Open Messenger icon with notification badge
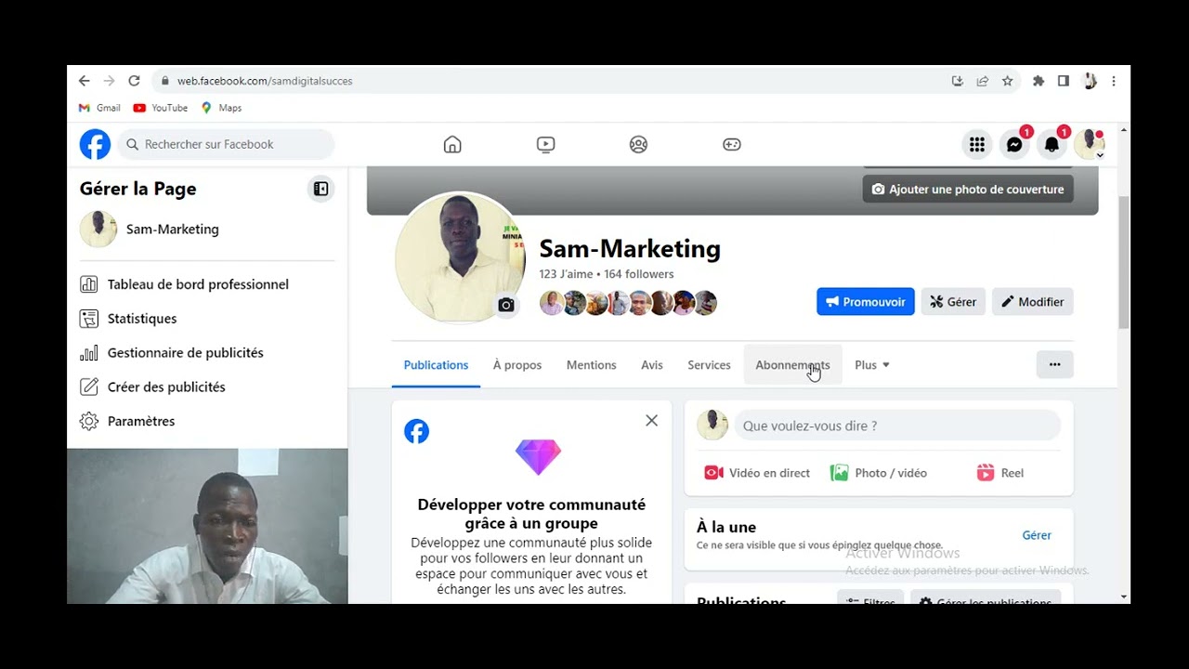The height and width of the screenshot is (669, 1189). [x=1014, y=144]
